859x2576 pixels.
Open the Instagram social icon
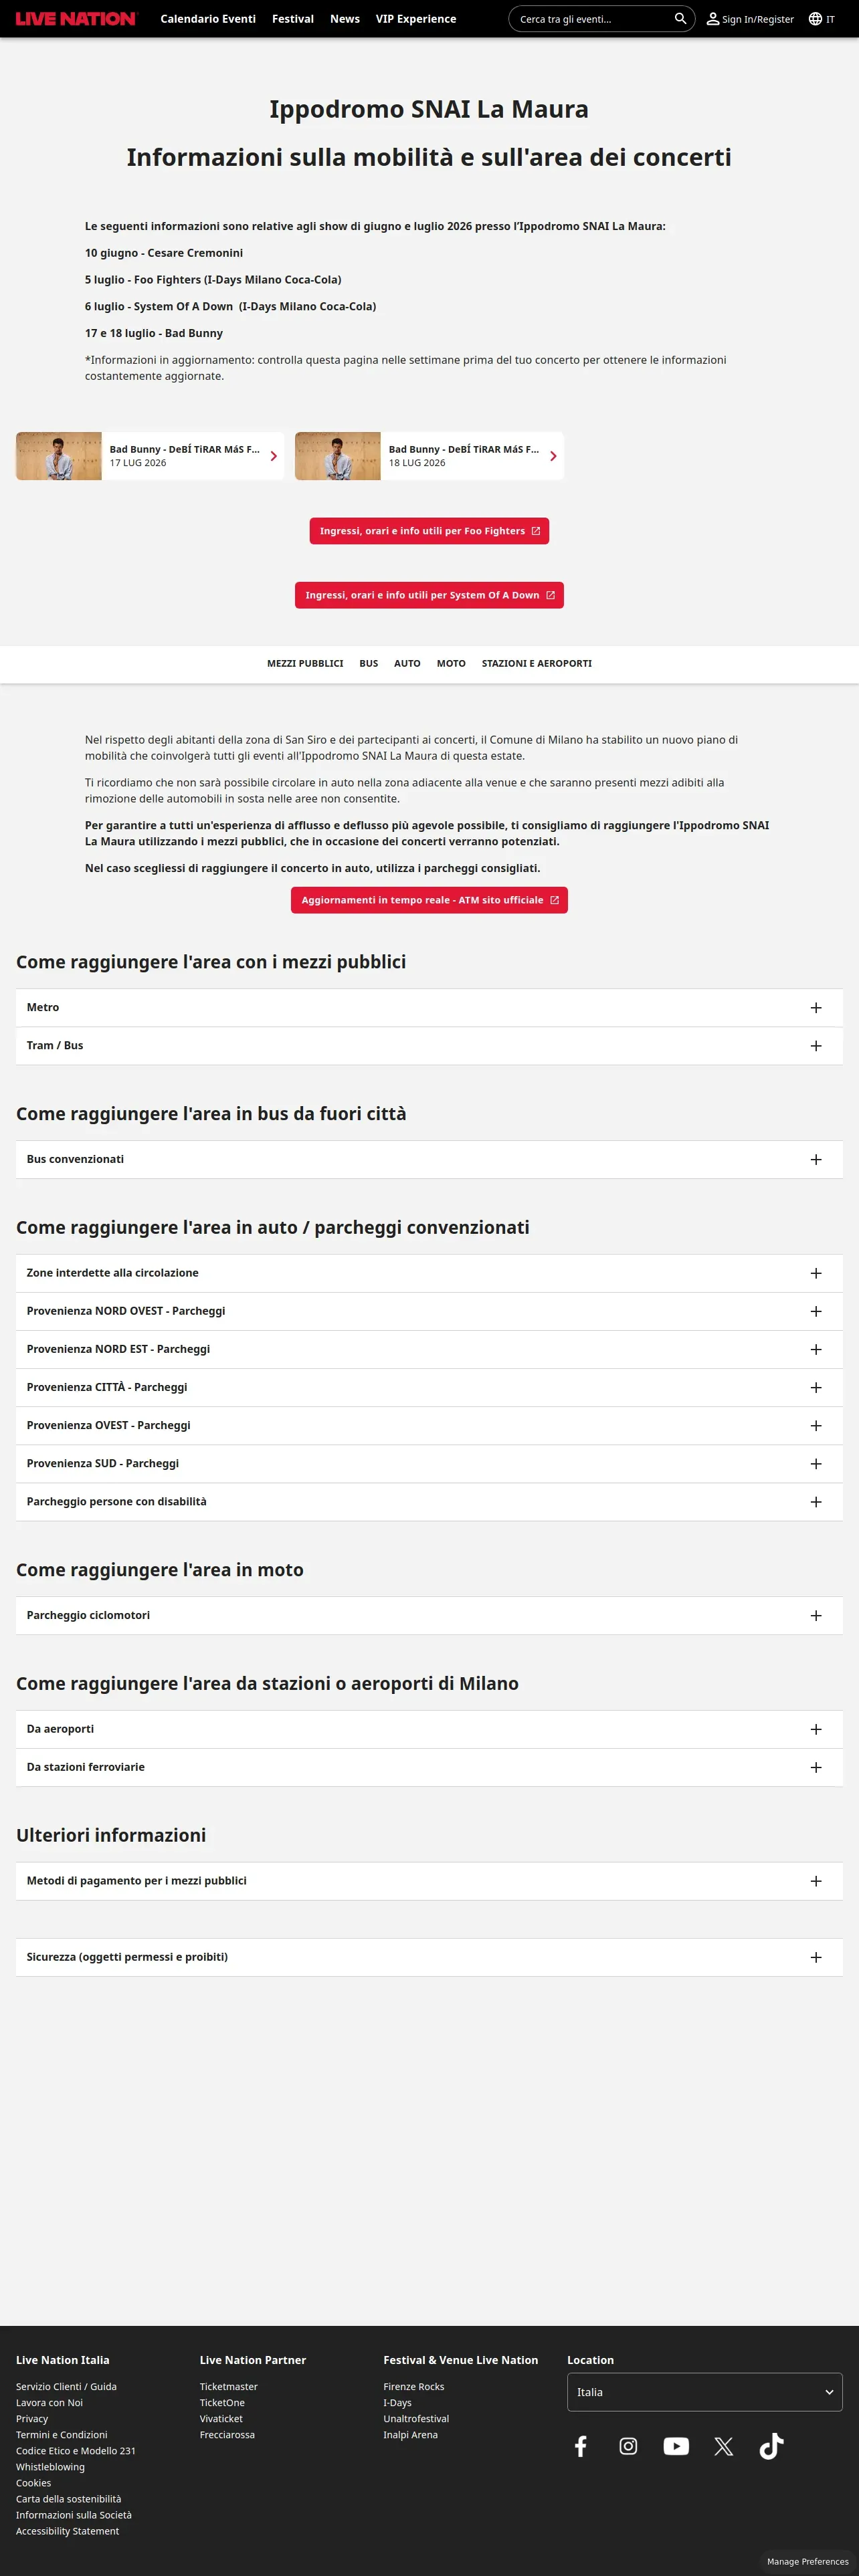click(628, 2446)
